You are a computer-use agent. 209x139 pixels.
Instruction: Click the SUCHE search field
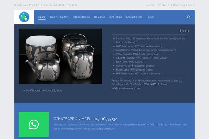point(185,31)
